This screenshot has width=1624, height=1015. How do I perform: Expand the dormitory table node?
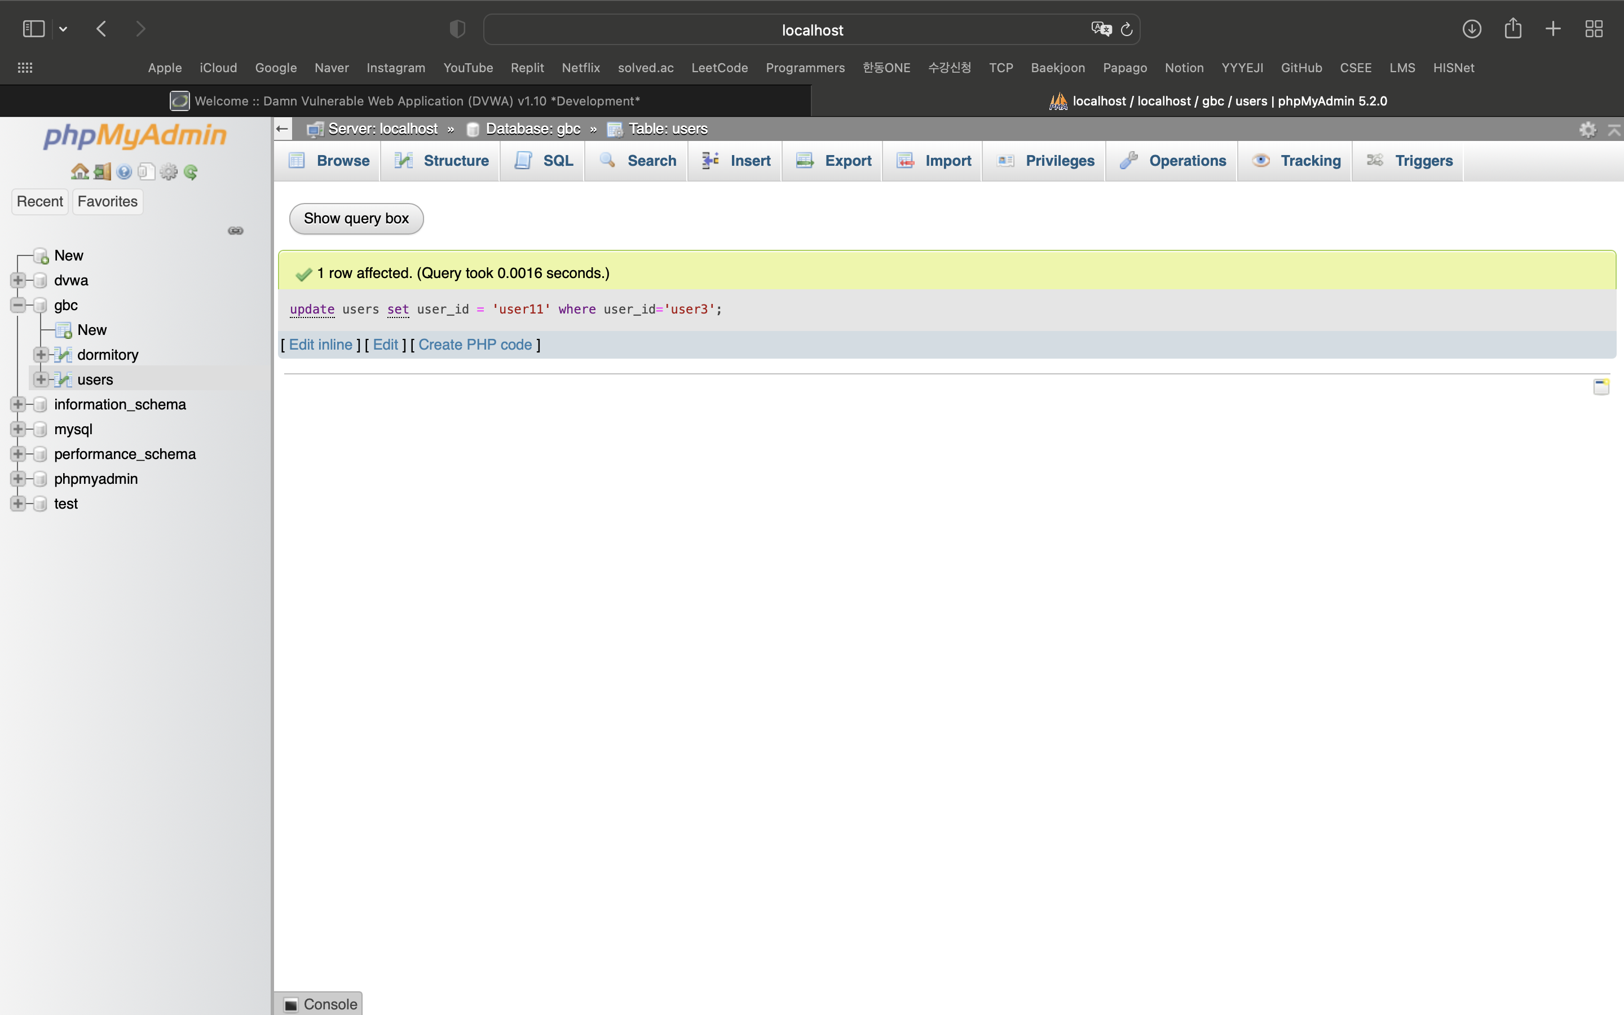coord(41,355)
